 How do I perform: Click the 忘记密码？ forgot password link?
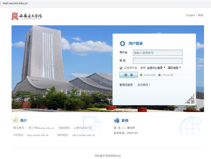point(144,85)
